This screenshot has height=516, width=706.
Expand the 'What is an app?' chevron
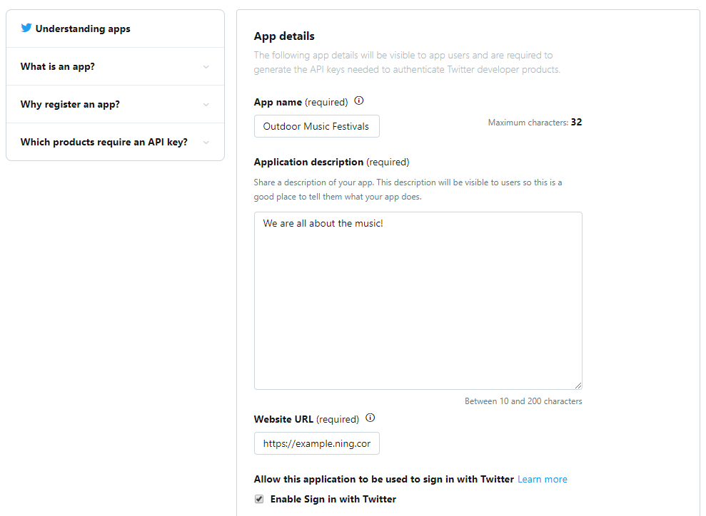206,67
